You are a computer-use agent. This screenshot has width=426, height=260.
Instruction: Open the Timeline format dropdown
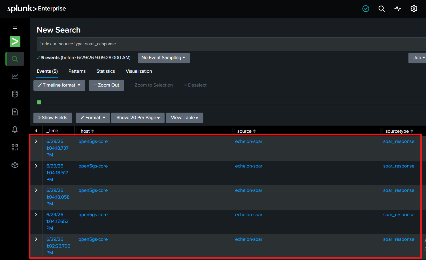click(59, 85)
